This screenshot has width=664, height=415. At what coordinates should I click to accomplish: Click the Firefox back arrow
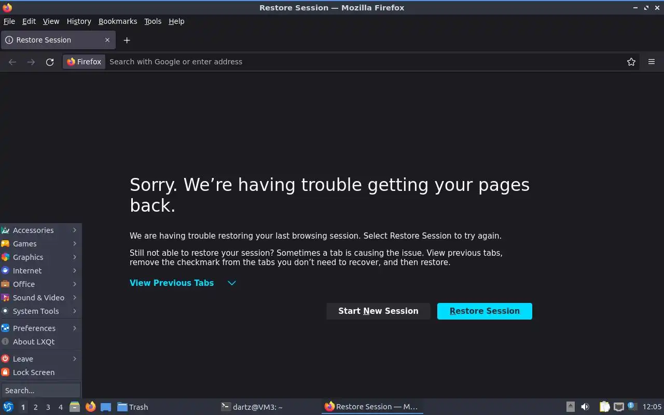(12, 62)
